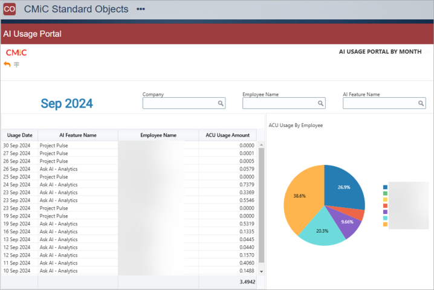Click the 0.0579 ACU usage value

247,169
